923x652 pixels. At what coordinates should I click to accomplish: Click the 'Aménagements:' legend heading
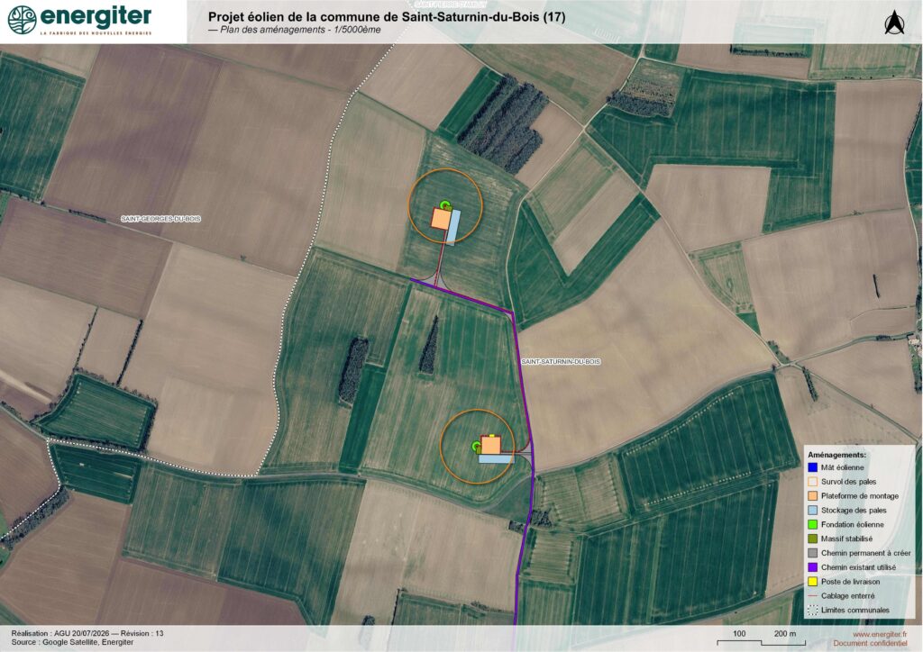[x=836, y=455]
